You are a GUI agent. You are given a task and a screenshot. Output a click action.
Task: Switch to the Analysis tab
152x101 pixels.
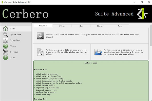click(x=43, y=26)
